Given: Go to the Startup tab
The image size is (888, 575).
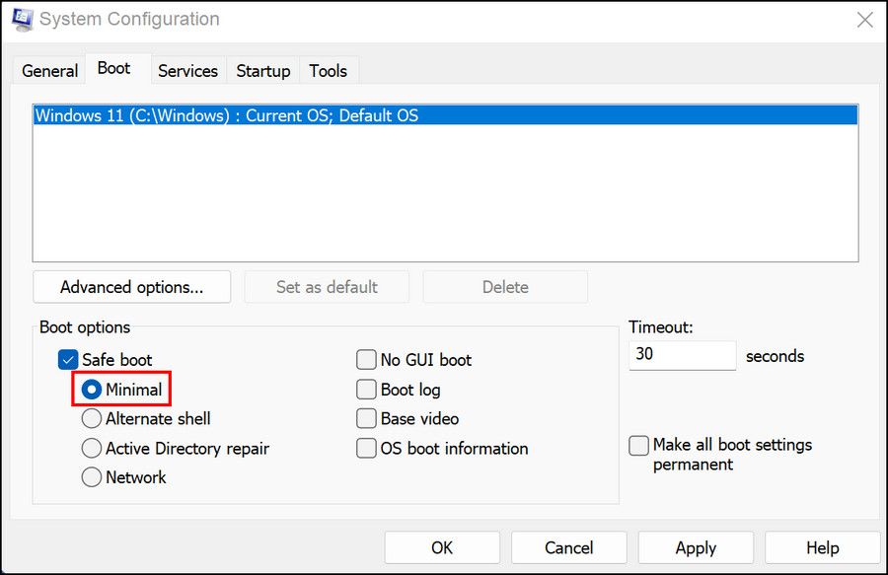Looking at the screenshot, I should point(262,71).
